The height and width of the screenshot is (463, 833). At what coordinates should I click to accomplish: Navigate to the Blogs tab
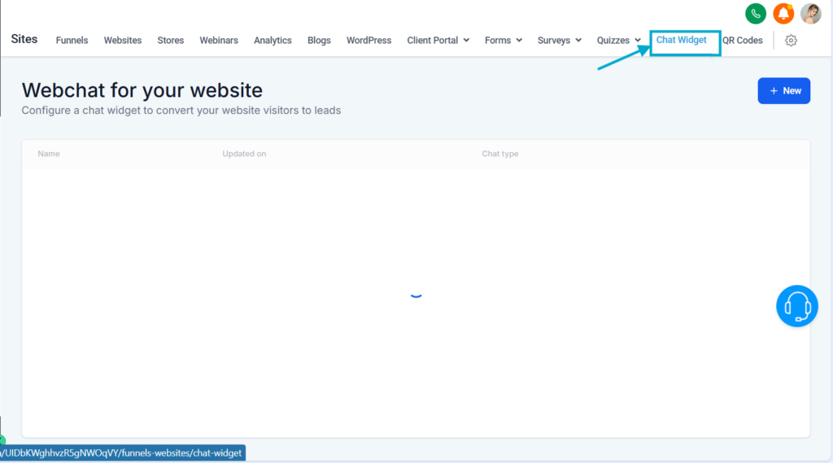click(319, 41)
